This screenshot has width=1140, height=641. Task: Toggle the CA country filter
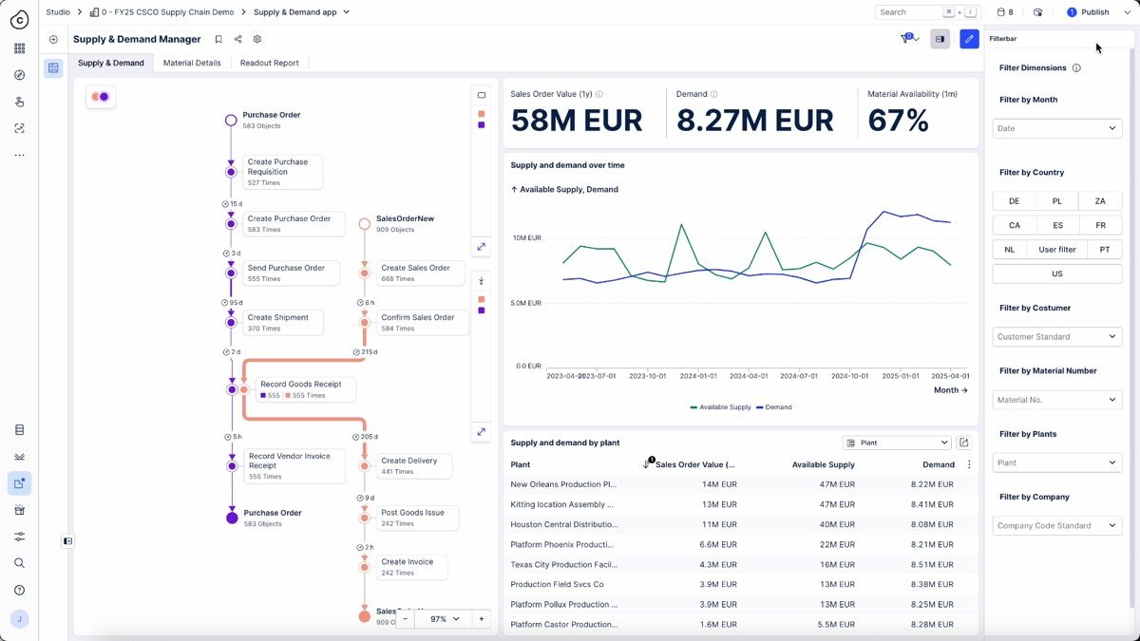click(x=1014, y=225)
